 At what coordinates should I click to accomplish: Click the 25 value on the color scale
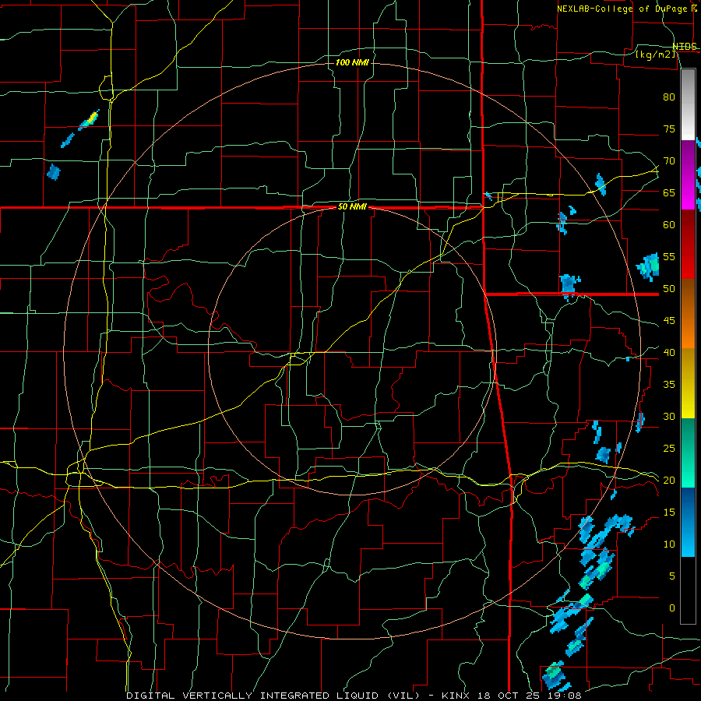pos(669,449)
